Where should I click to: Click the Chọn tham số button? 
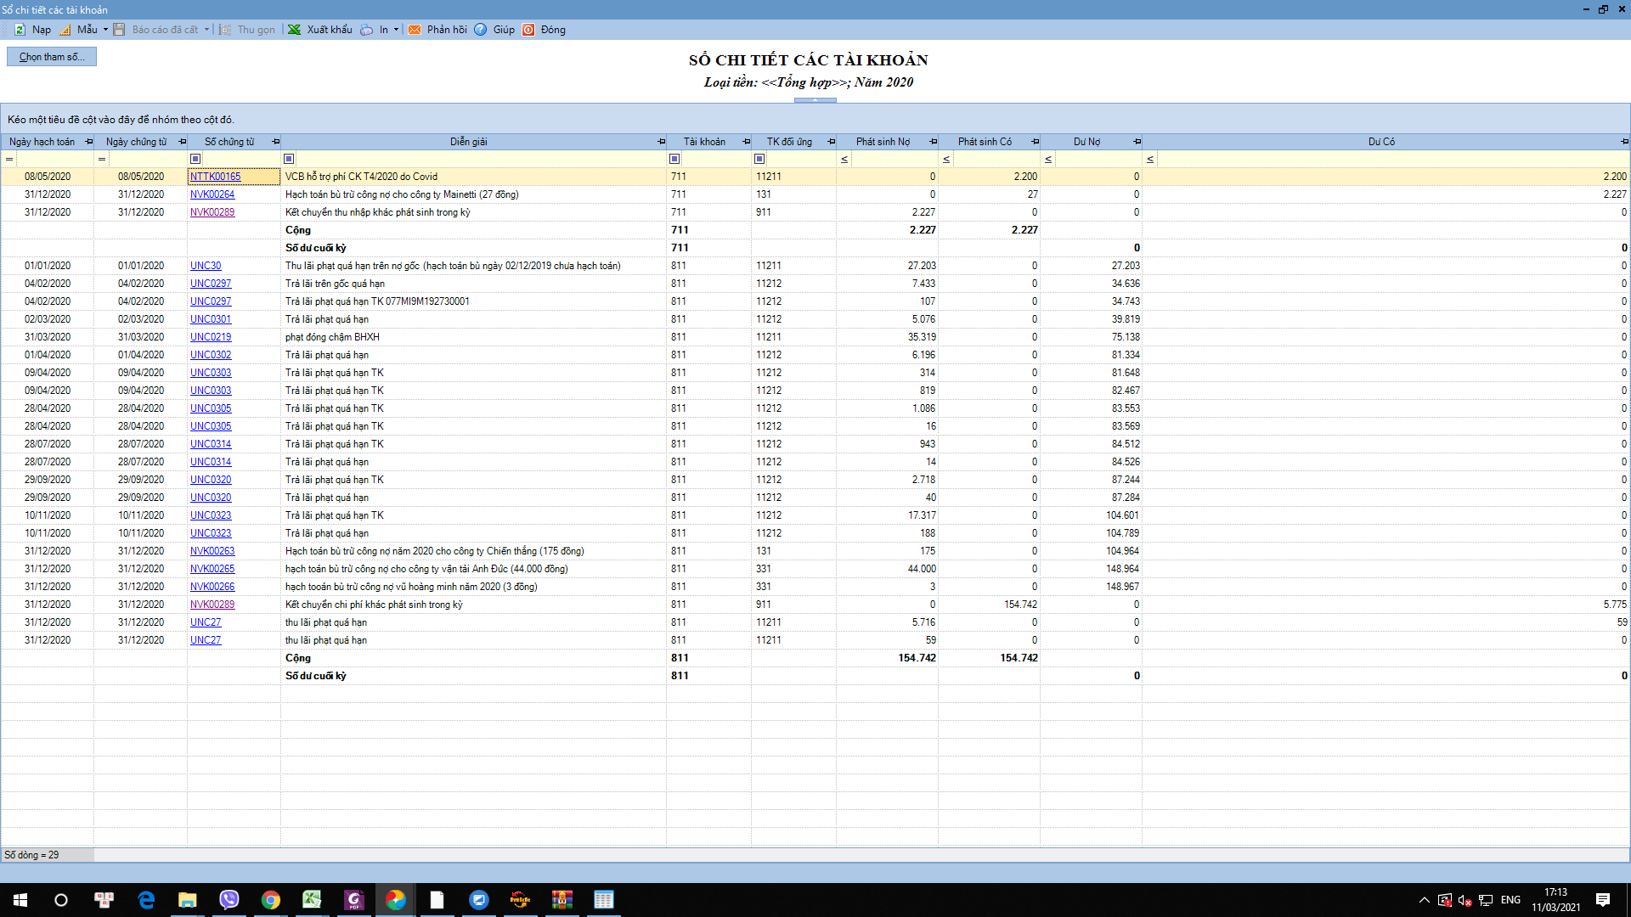(x=52, y=57)
